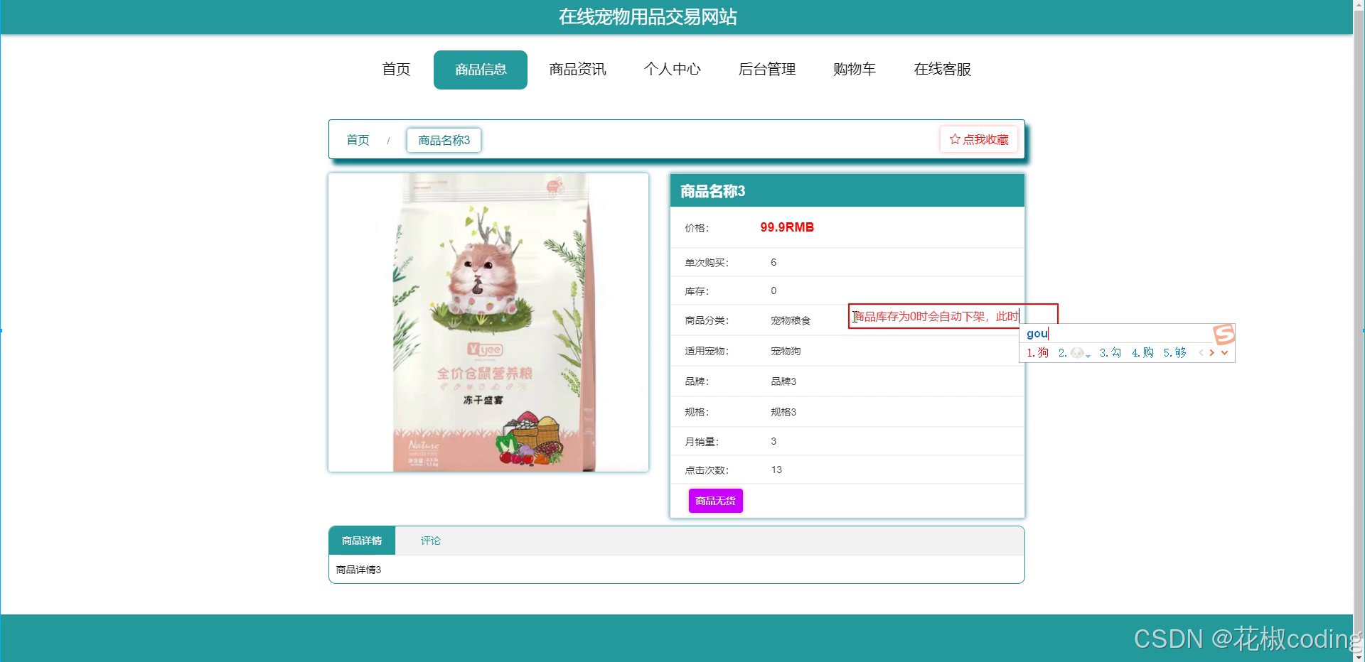The image size is (1365, 662).
Task: Expand the IME candidate list chevron
Action: (1224, 353)
